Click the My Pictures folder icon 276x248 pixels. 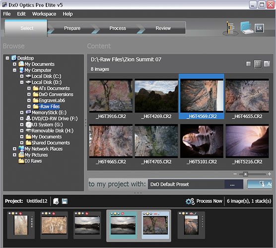tap(21, 155)
